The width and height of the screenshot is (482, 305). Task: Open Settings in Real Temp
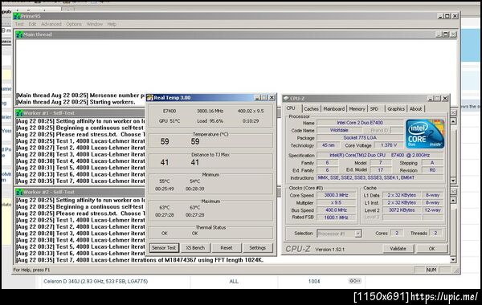click(x=257, y=247)
